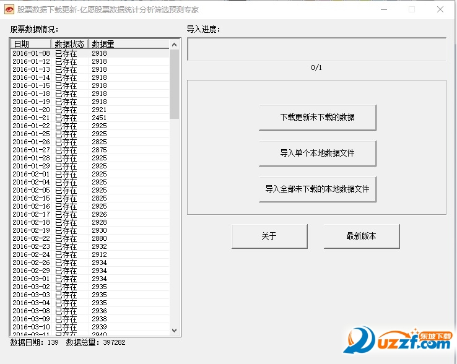The image size is (457, 364).
Task: Select row 2016-02-26
Action: click(90, 262)
